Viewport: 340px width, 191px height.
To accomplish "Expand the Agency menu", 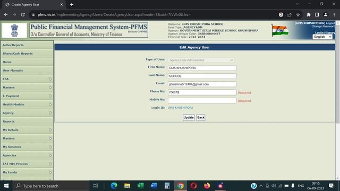I will pyautogui.click(x=27, y=113).
